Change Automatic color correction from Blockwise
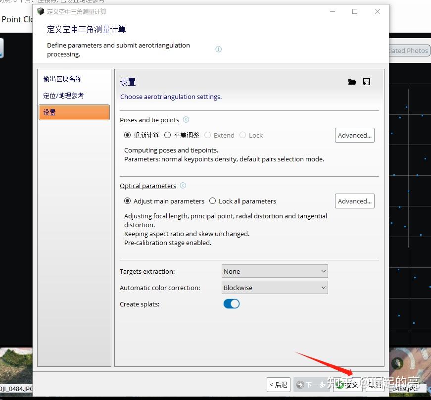Viewport: 431px width, 400px height. (324, 287)
